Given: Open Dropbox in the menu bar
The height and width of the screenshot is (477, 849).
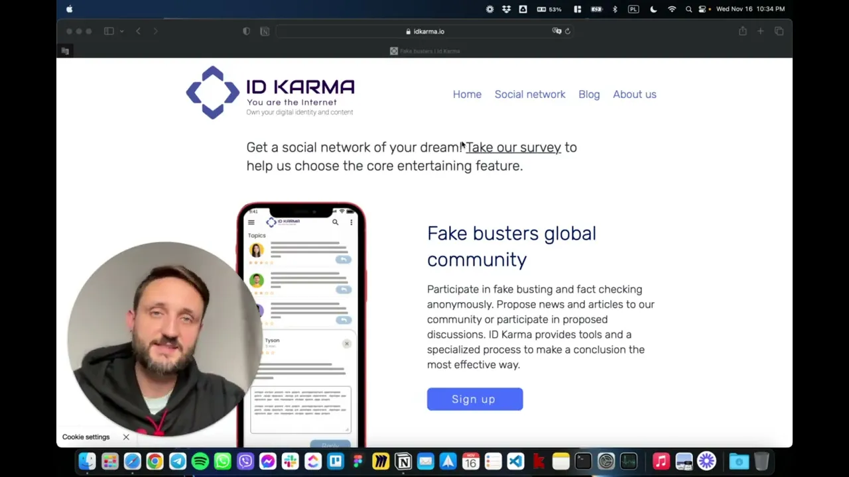Looking at the screenshot, I should [x=507, y=9].
